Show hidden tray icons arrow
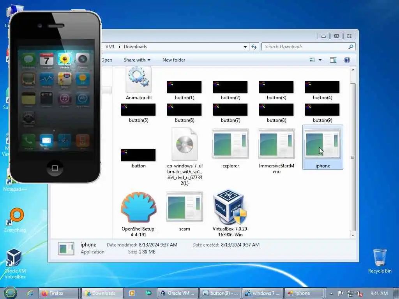 click(331, 294)
